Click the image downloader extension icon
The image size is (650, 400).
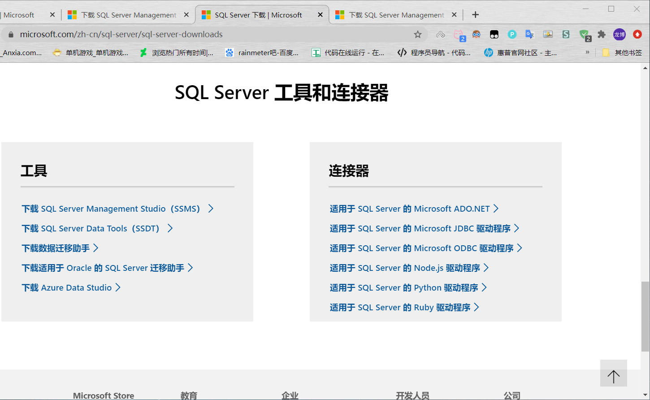coord(548,34)
